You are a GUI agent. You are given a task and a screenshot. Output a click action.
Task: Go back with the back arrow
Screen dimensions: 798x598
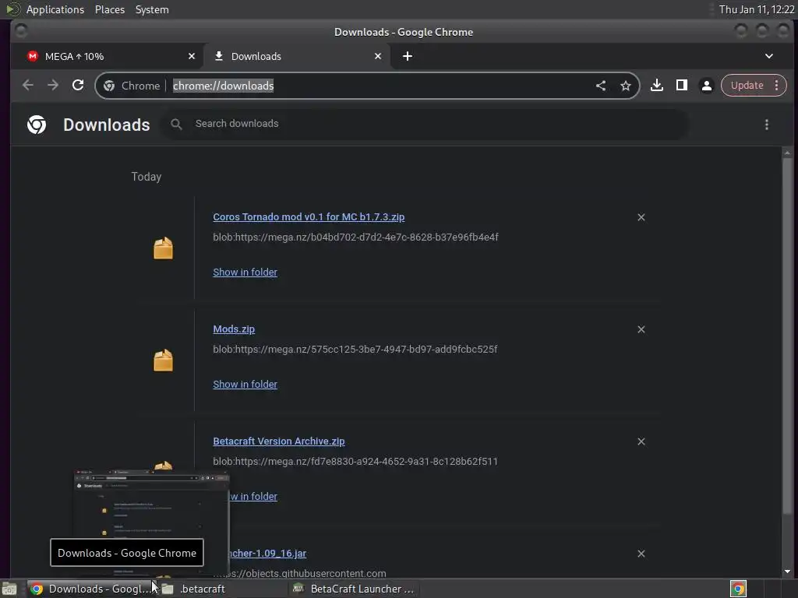tap(28, 86)
